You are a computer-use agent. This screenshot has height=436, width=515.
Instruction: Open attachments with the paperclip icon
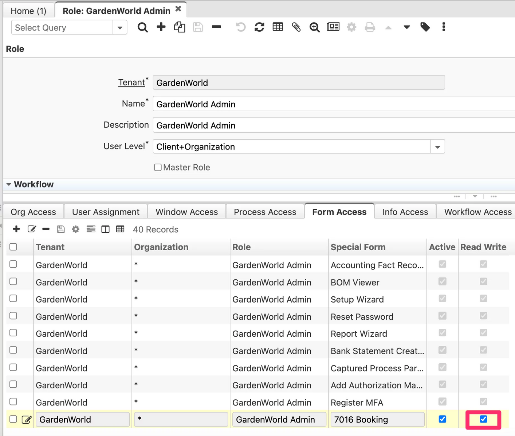coord(296,27)
